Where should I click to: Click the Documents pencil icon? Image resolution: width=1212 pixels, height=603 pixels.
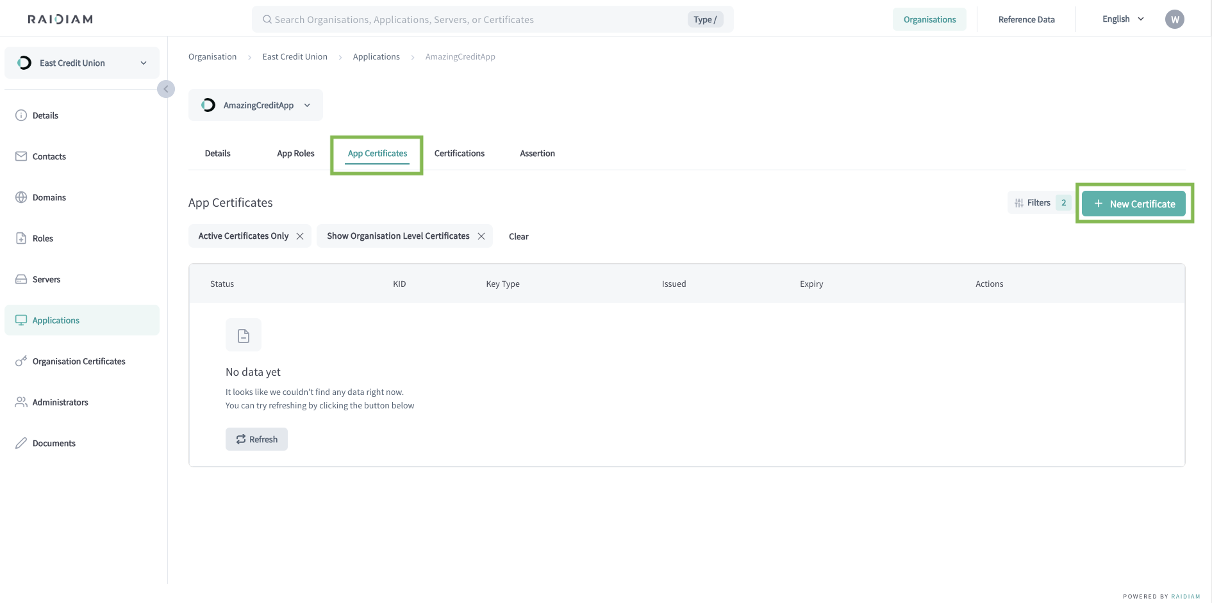coord(21,443)
